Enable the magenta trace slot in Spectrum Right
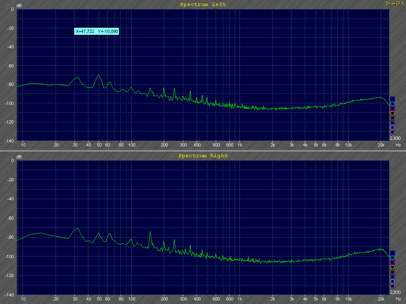The width and height of the screenshot is (406, 304). 393,262
